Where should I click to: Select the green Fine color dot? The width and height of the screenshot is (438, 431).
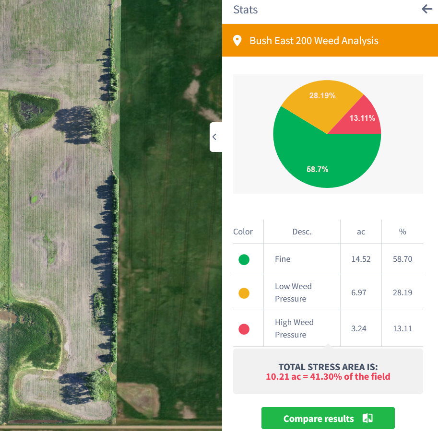tap(244, 259)
